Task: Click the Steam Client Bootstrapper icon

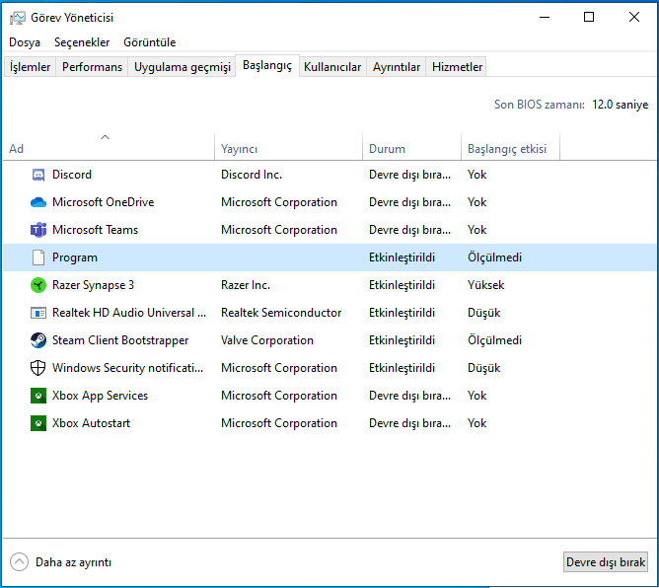Action: 38,340
